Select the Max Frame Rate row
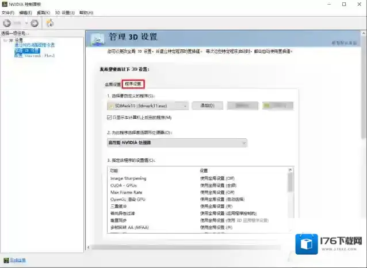The width and height of the screenshot is (367, 268). click(198, 192)
